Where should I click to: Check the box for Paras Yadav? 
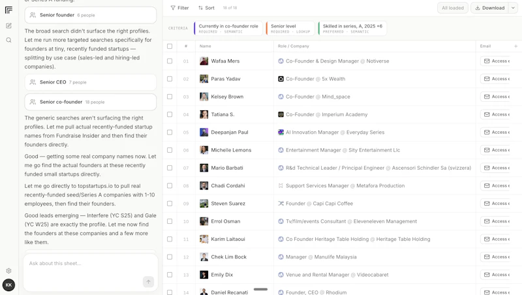[170, 79]
